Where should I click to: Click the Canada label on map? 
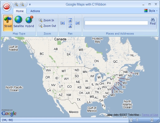point(60,39)
